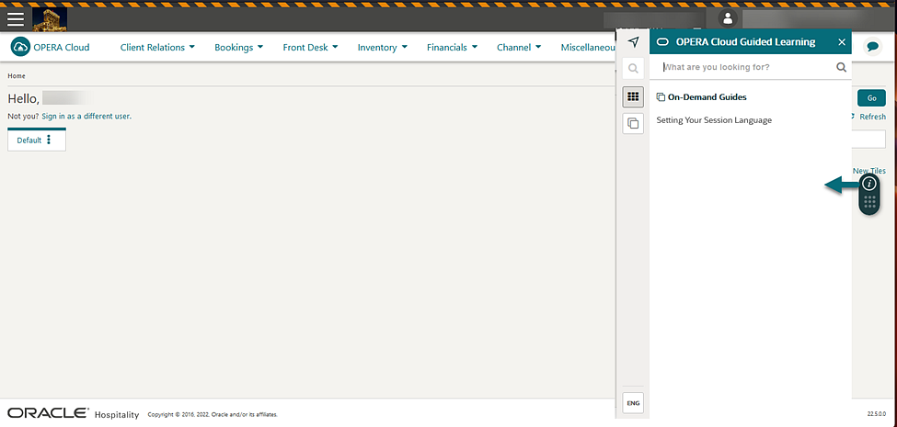This screenshot has width=897, height=427.
Task: Open the hamburger main menu
Action: pyautogui.click(x=16, y=19)
